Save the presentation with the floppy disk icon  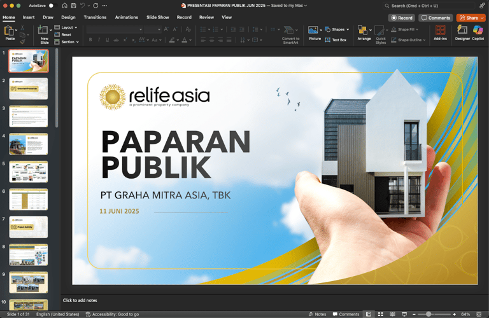pyautogui.click(x=74, y=6)
